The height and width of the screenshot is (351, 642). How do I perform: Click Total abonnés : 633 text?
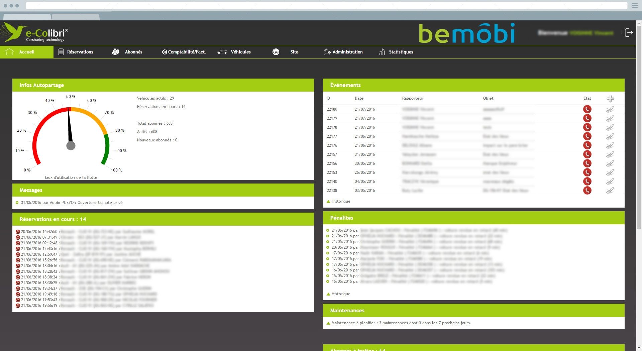[155, 123]
